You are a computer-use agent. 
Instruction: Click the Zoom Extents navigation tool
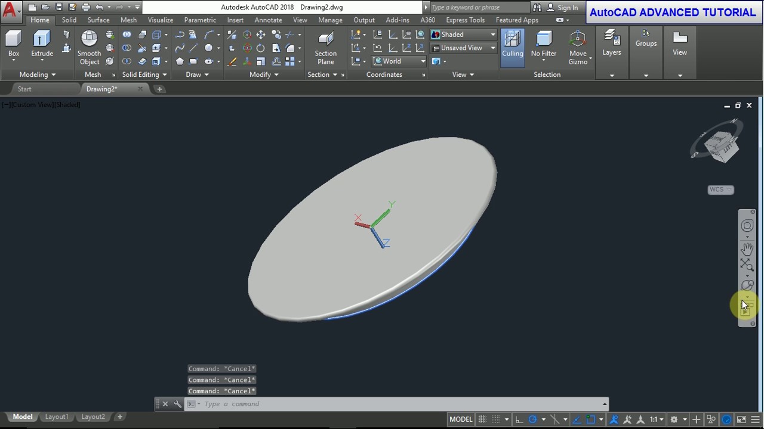point(747,265)
